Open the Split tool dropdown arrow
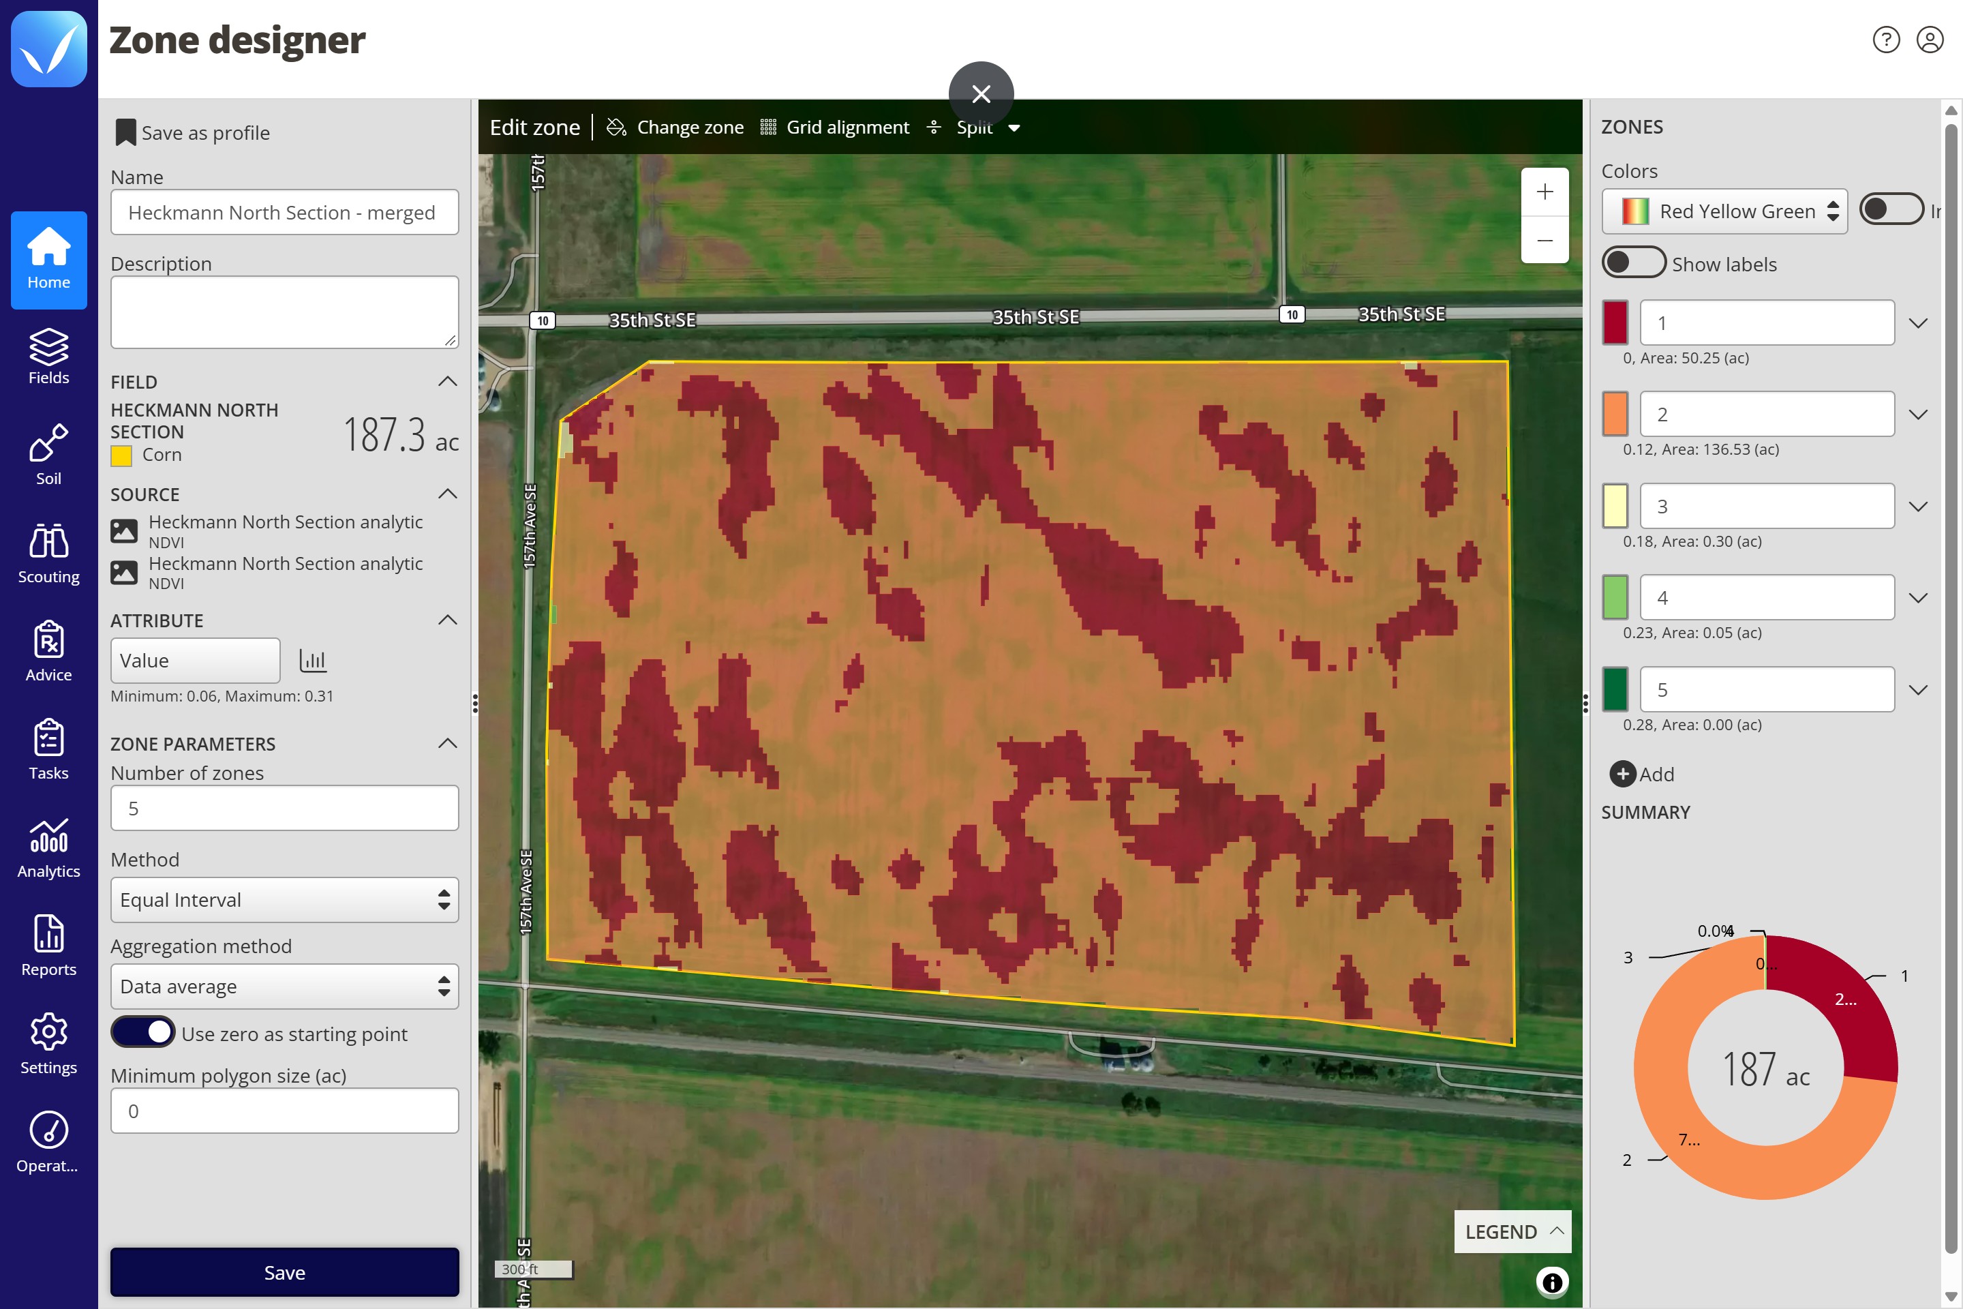 pyautogui.click(x=1014, y=127)
